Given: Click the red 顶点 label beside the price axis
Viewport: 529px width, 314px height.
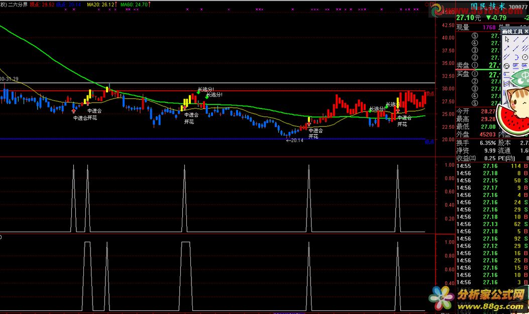Looking at the screenshot, I should (430, 94).
